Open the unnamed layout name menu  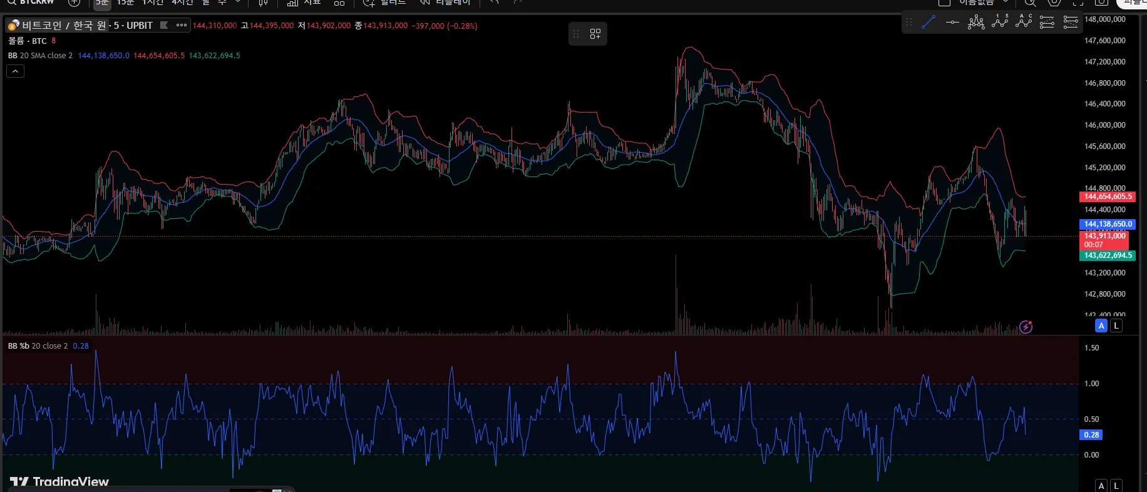click(x=977, y=3)
